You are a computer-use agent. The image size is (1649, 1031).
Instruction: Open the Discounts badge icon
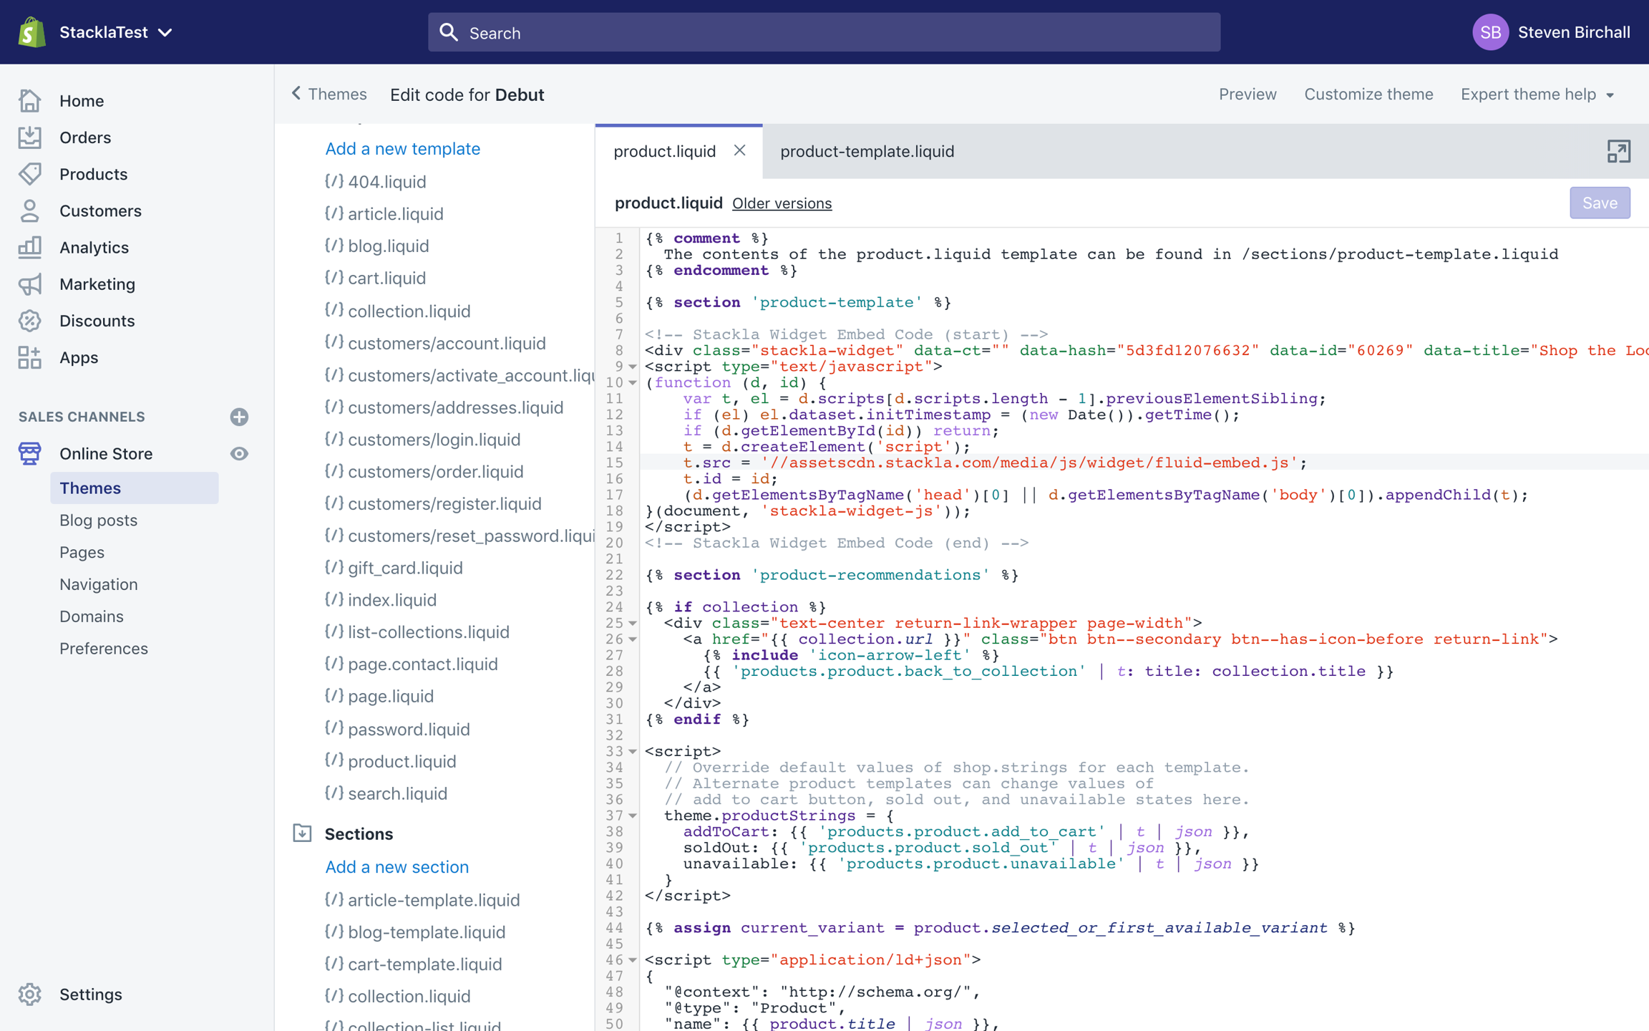pyautogui.click(x=29, y=321)
